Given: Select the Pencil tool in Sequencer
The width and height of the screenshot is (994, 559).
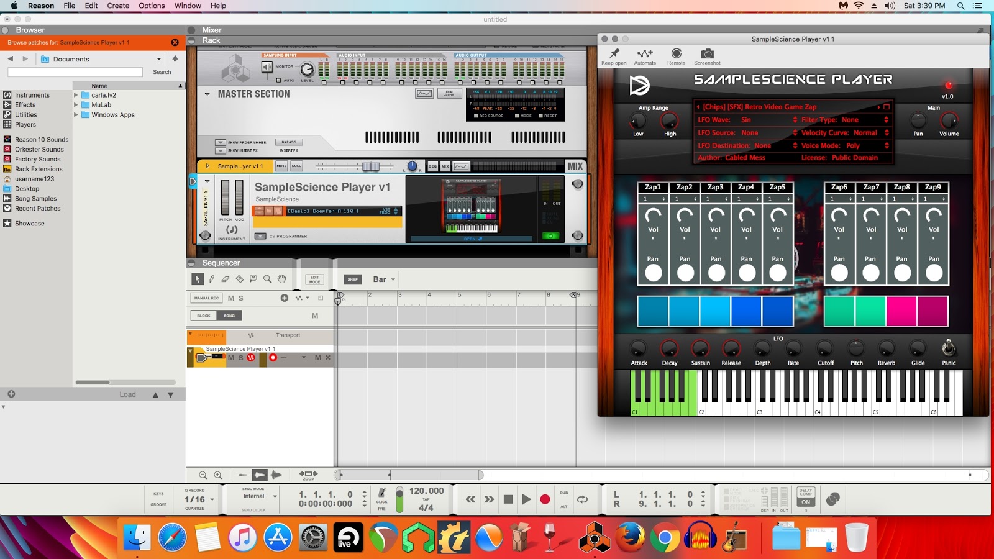Looking at the screenshot, I should coord(212,279).
